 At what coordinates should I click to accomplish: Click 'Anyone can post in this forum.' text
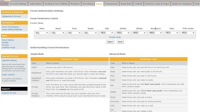[59, 67]
